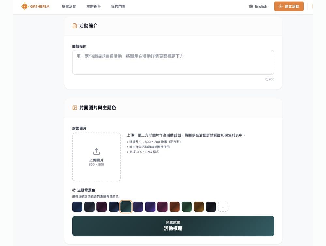The height and width of the screenshot is (246, 326).
Task: Click the 上傳圖片 upload drop zone
Action: tap(96, 157)
